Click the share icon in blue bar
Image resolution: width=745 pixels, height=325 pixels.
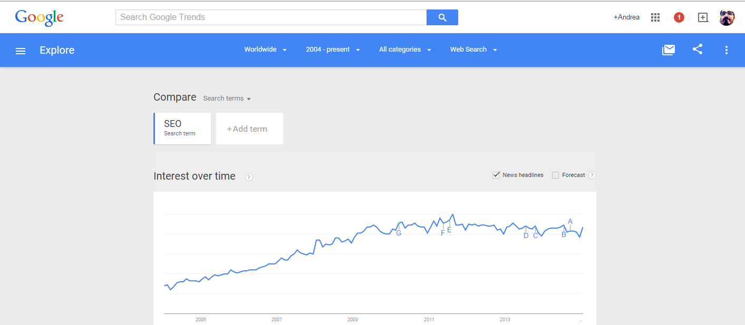(x=698, y=50)
